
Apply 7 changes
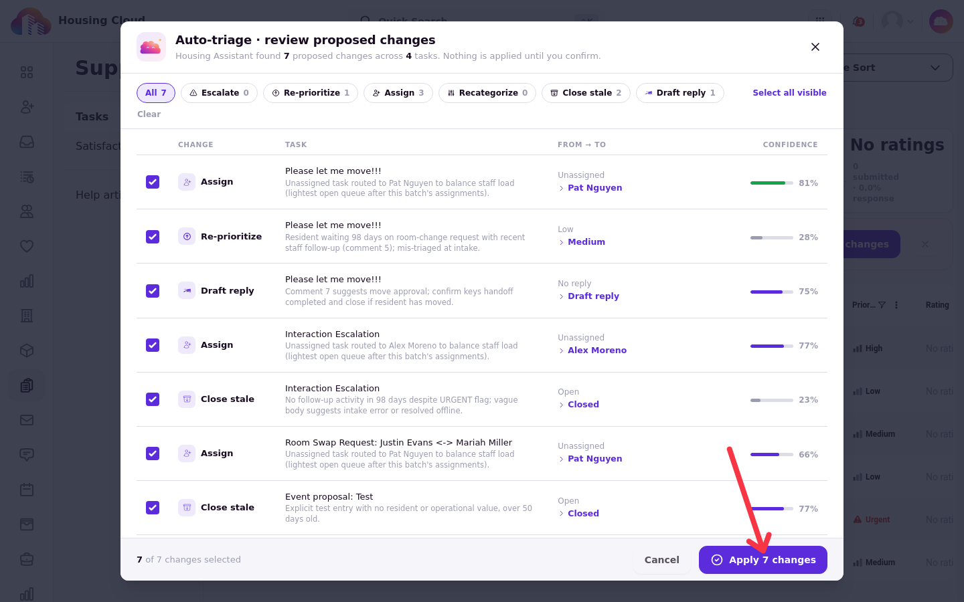pyautogui.click(x=763, y=560)
